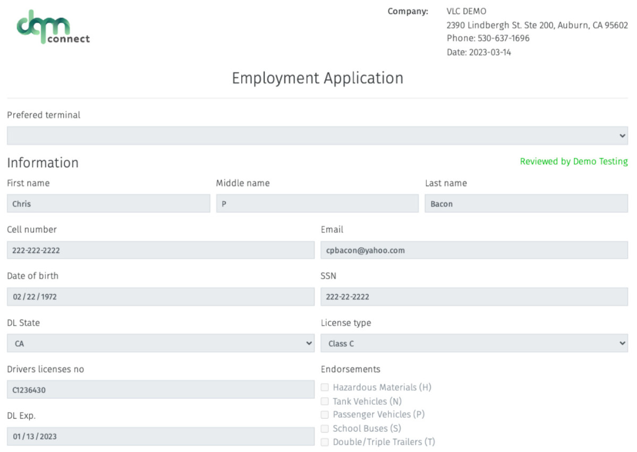Expand the DL State dropdown

(x=160, y=344)
